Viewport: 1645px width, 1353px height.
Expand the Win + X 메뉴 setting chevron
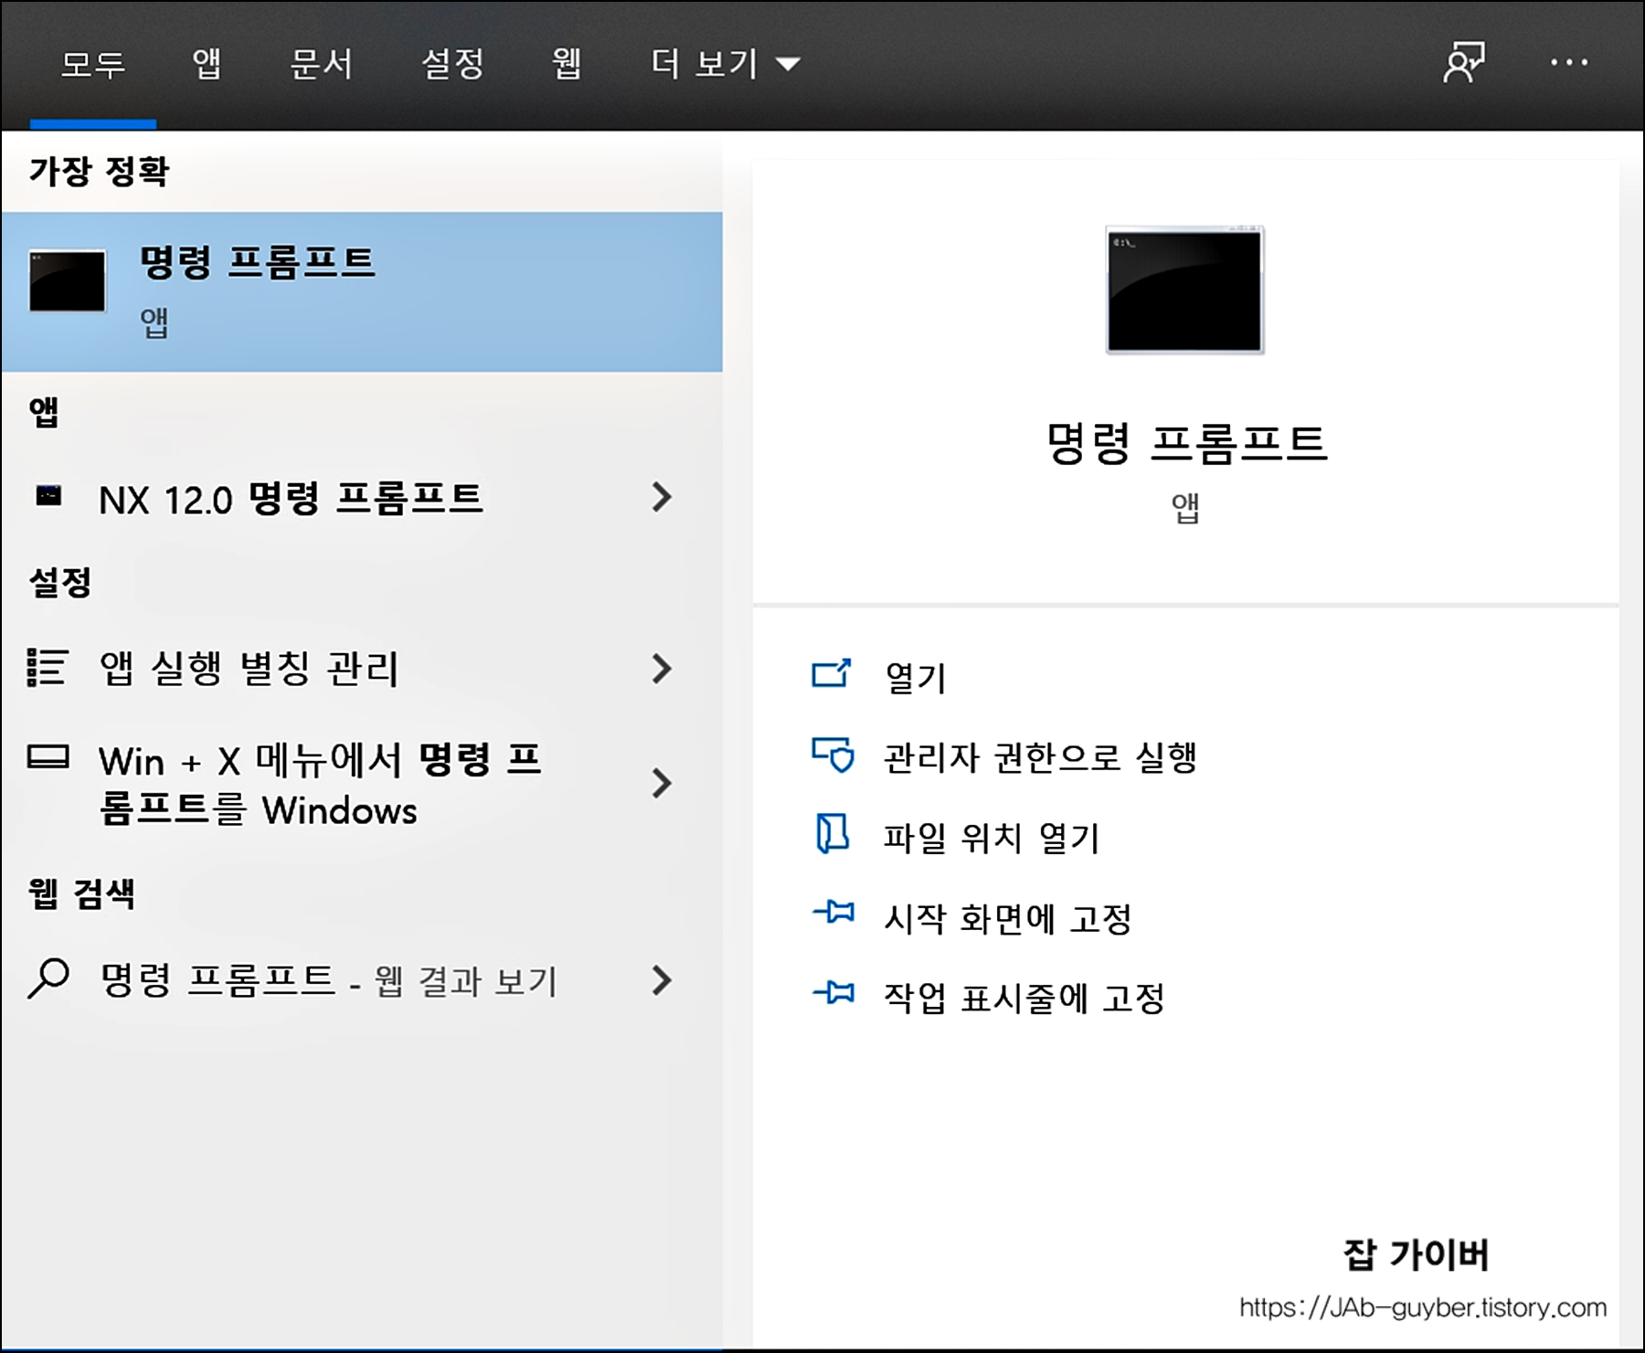coord(662,783)
